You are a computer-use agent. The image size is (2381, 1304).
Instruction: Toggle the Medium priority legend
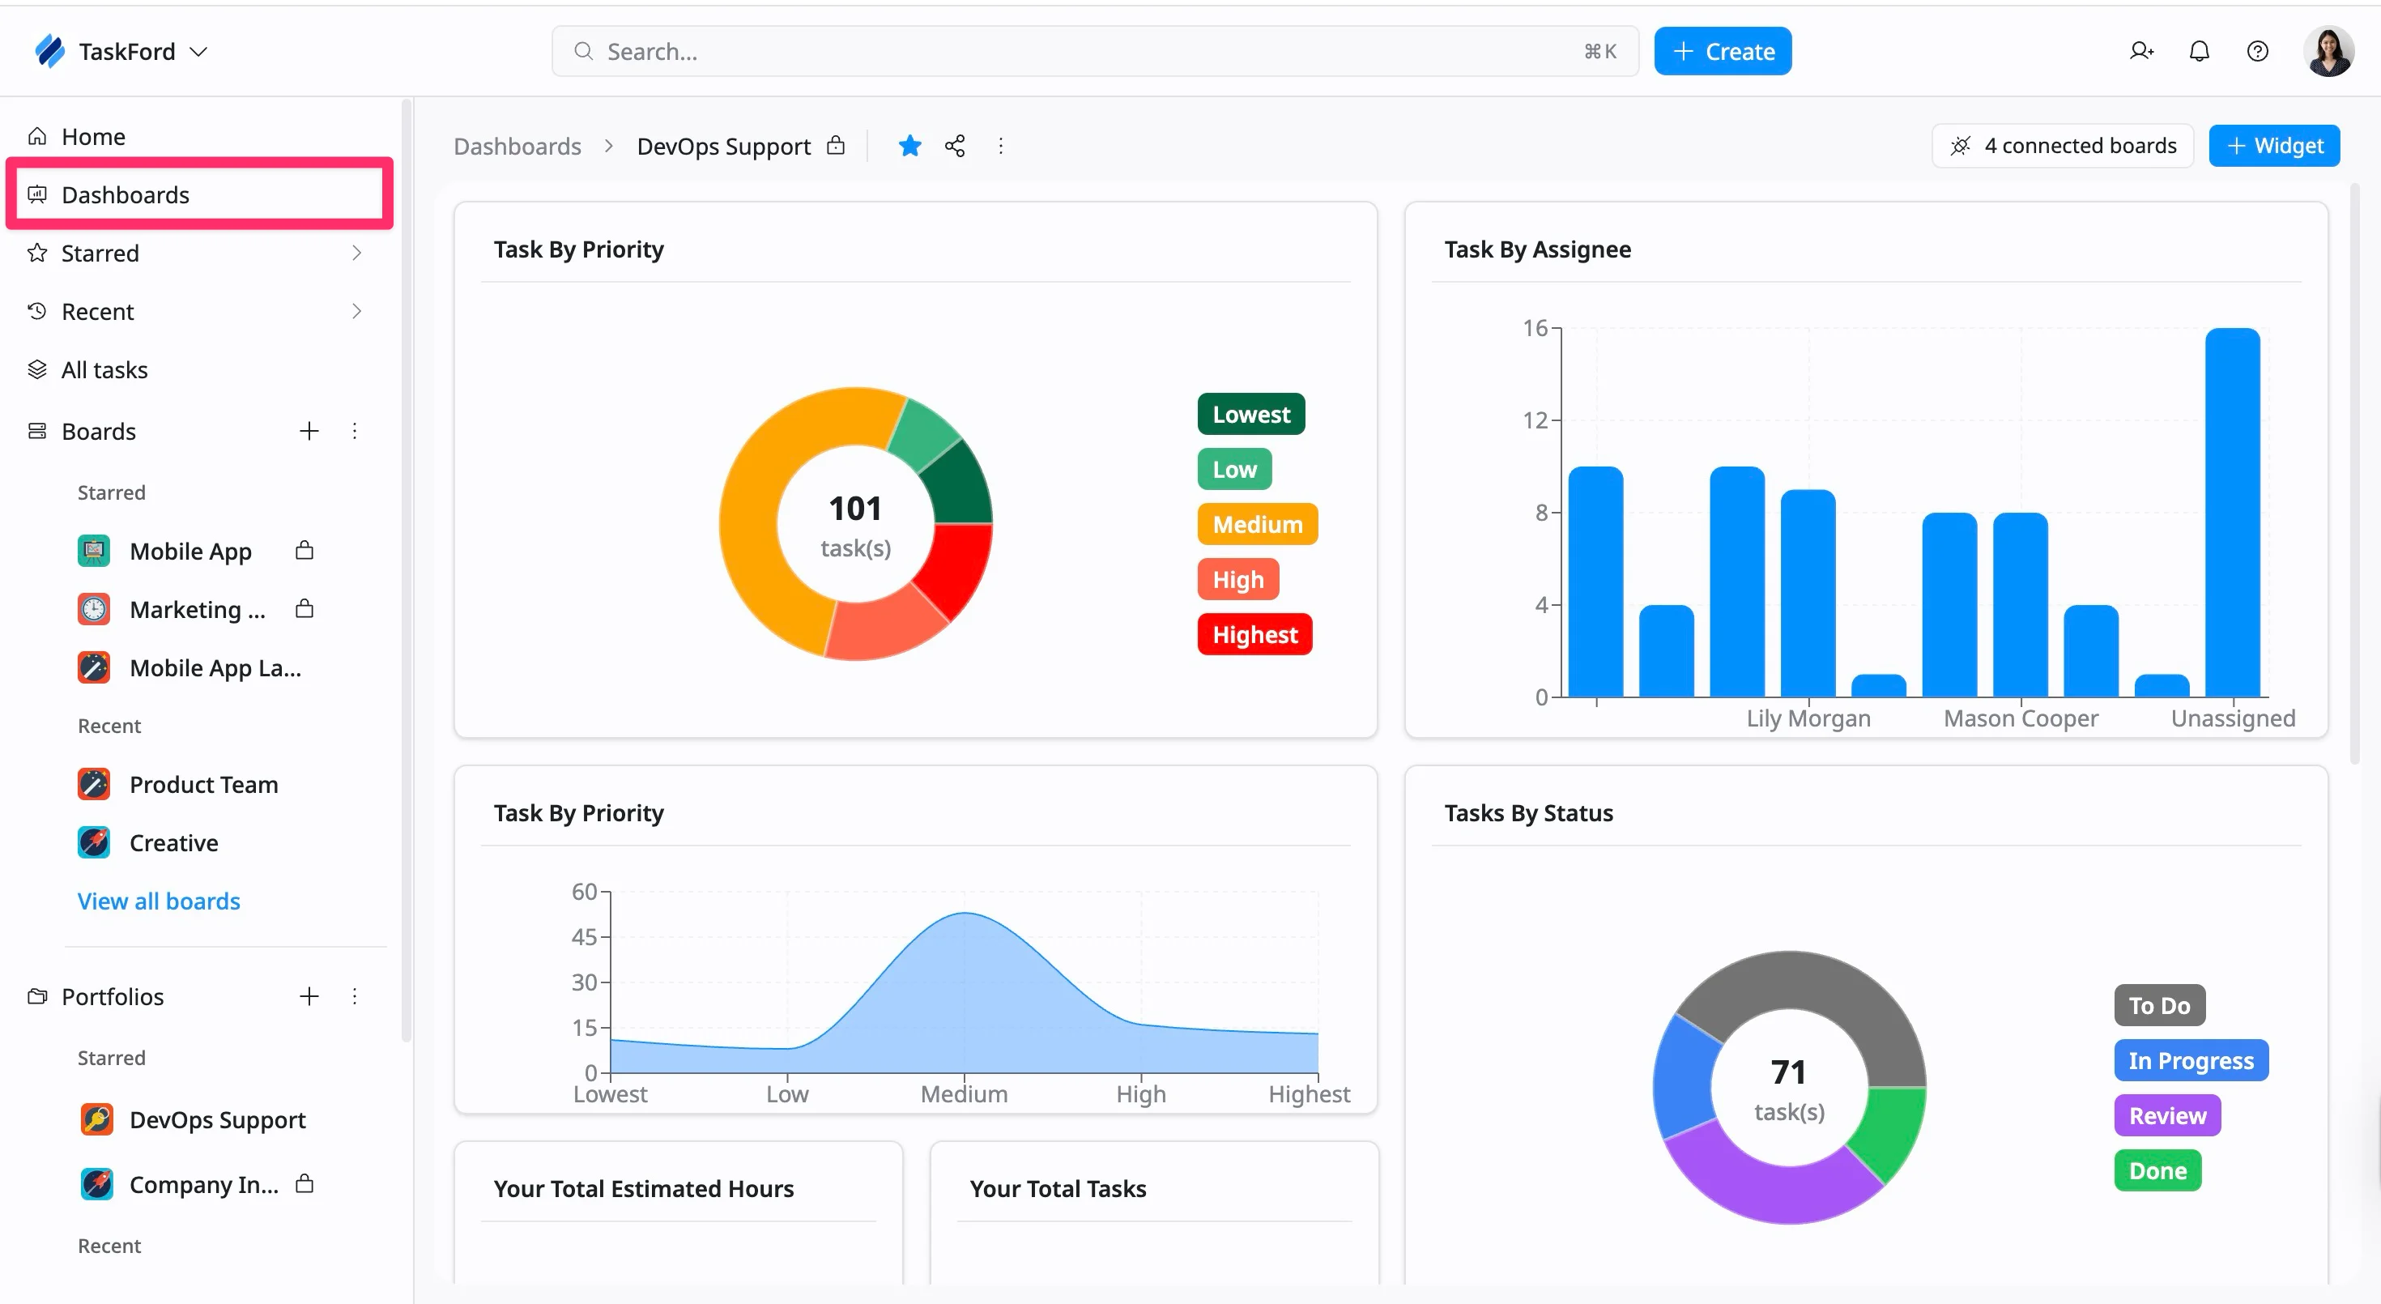[1257, 524]
